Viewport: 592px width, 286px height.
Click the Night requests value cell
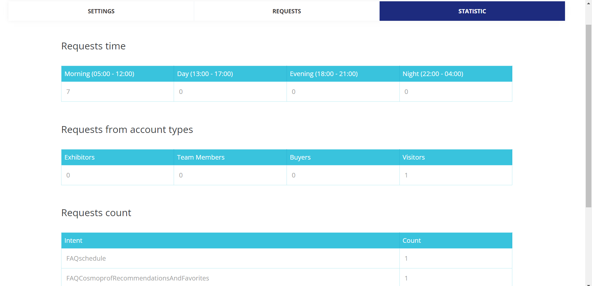[x=456, y=92]
